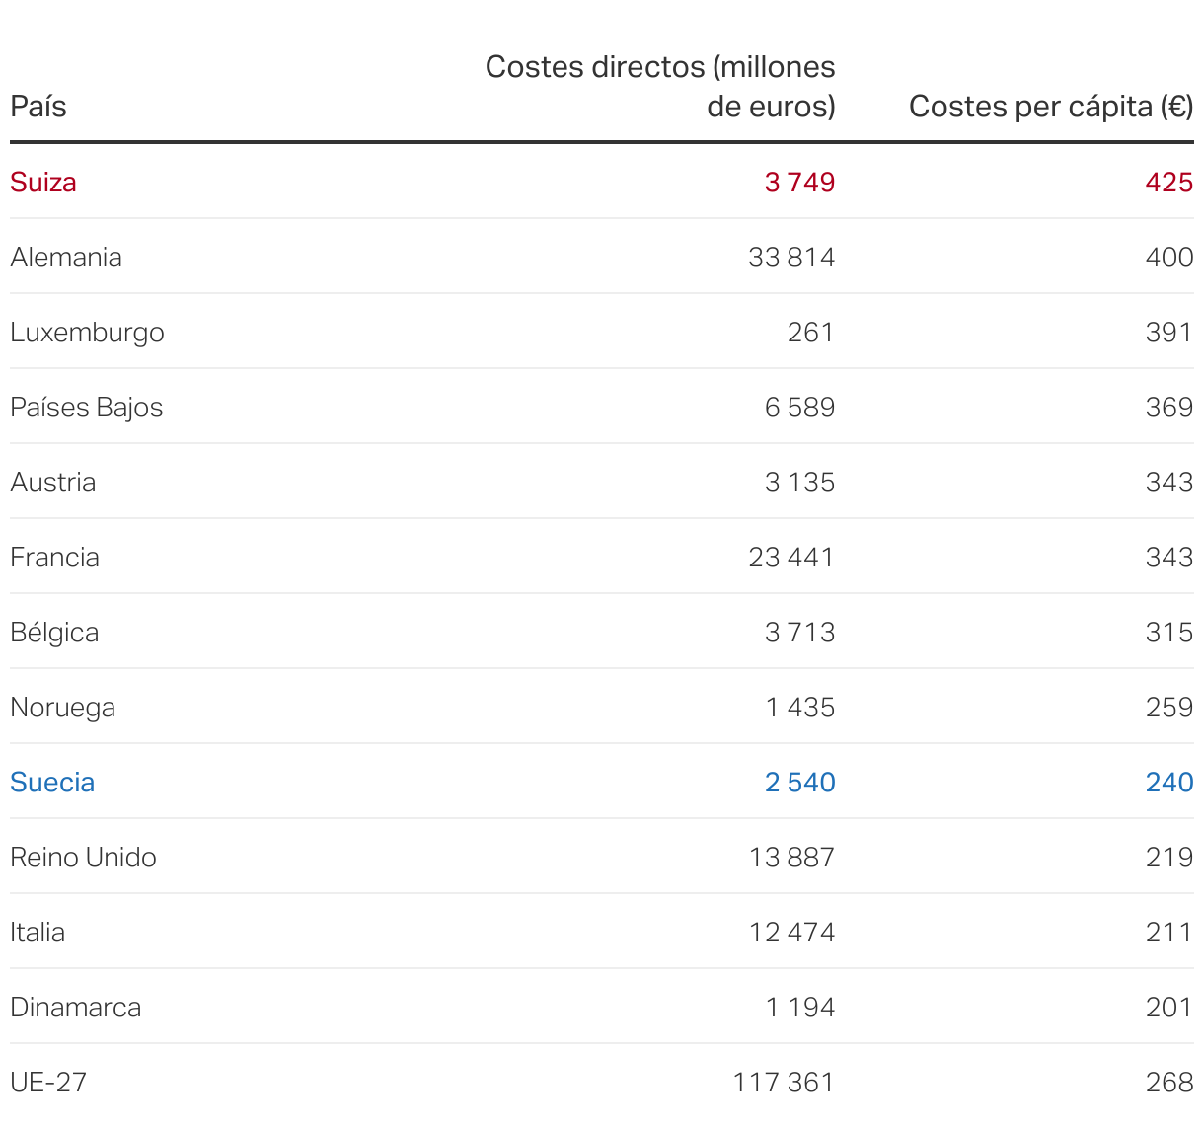
Task: Select the UE-27 total row label
Action: point(48,1083)
